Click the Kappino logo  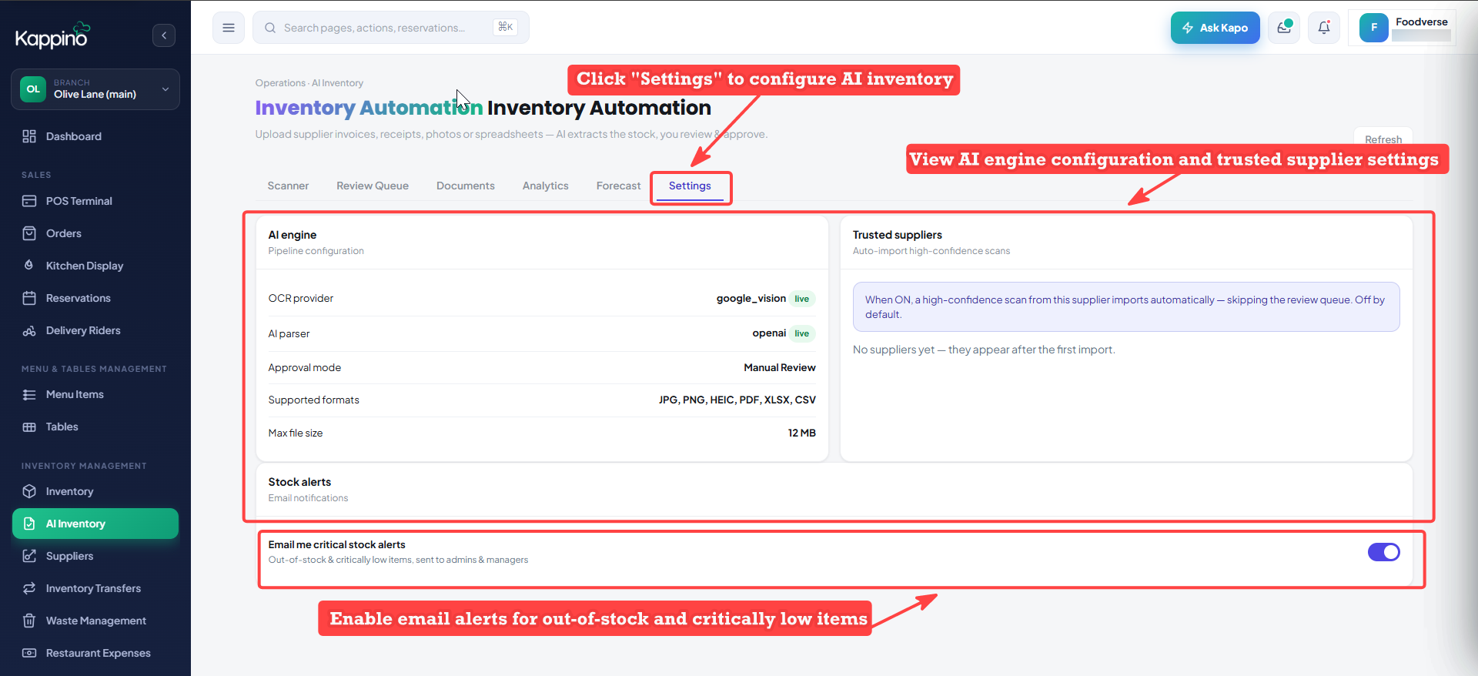pyautogui.click(x=53, y=35)
